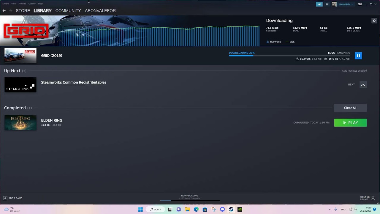380x214 pixels.
Task: Open the Steam inbox envelope icon
Action: point(327,4)
